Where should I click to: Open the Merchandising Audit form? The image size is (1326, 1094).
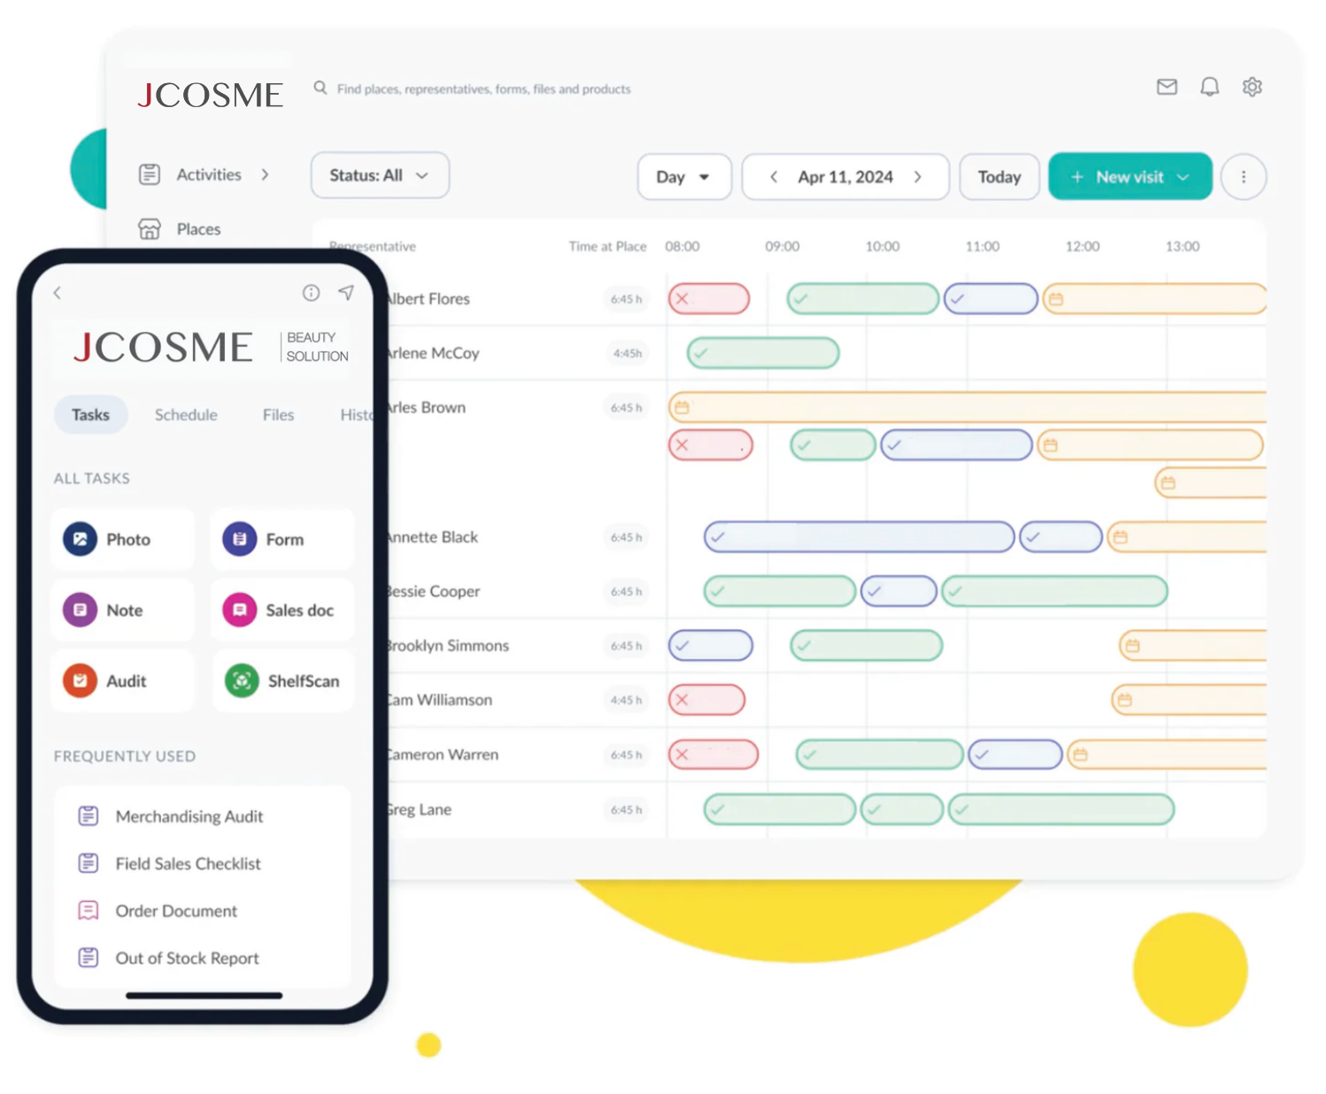(x=189, y=816)
